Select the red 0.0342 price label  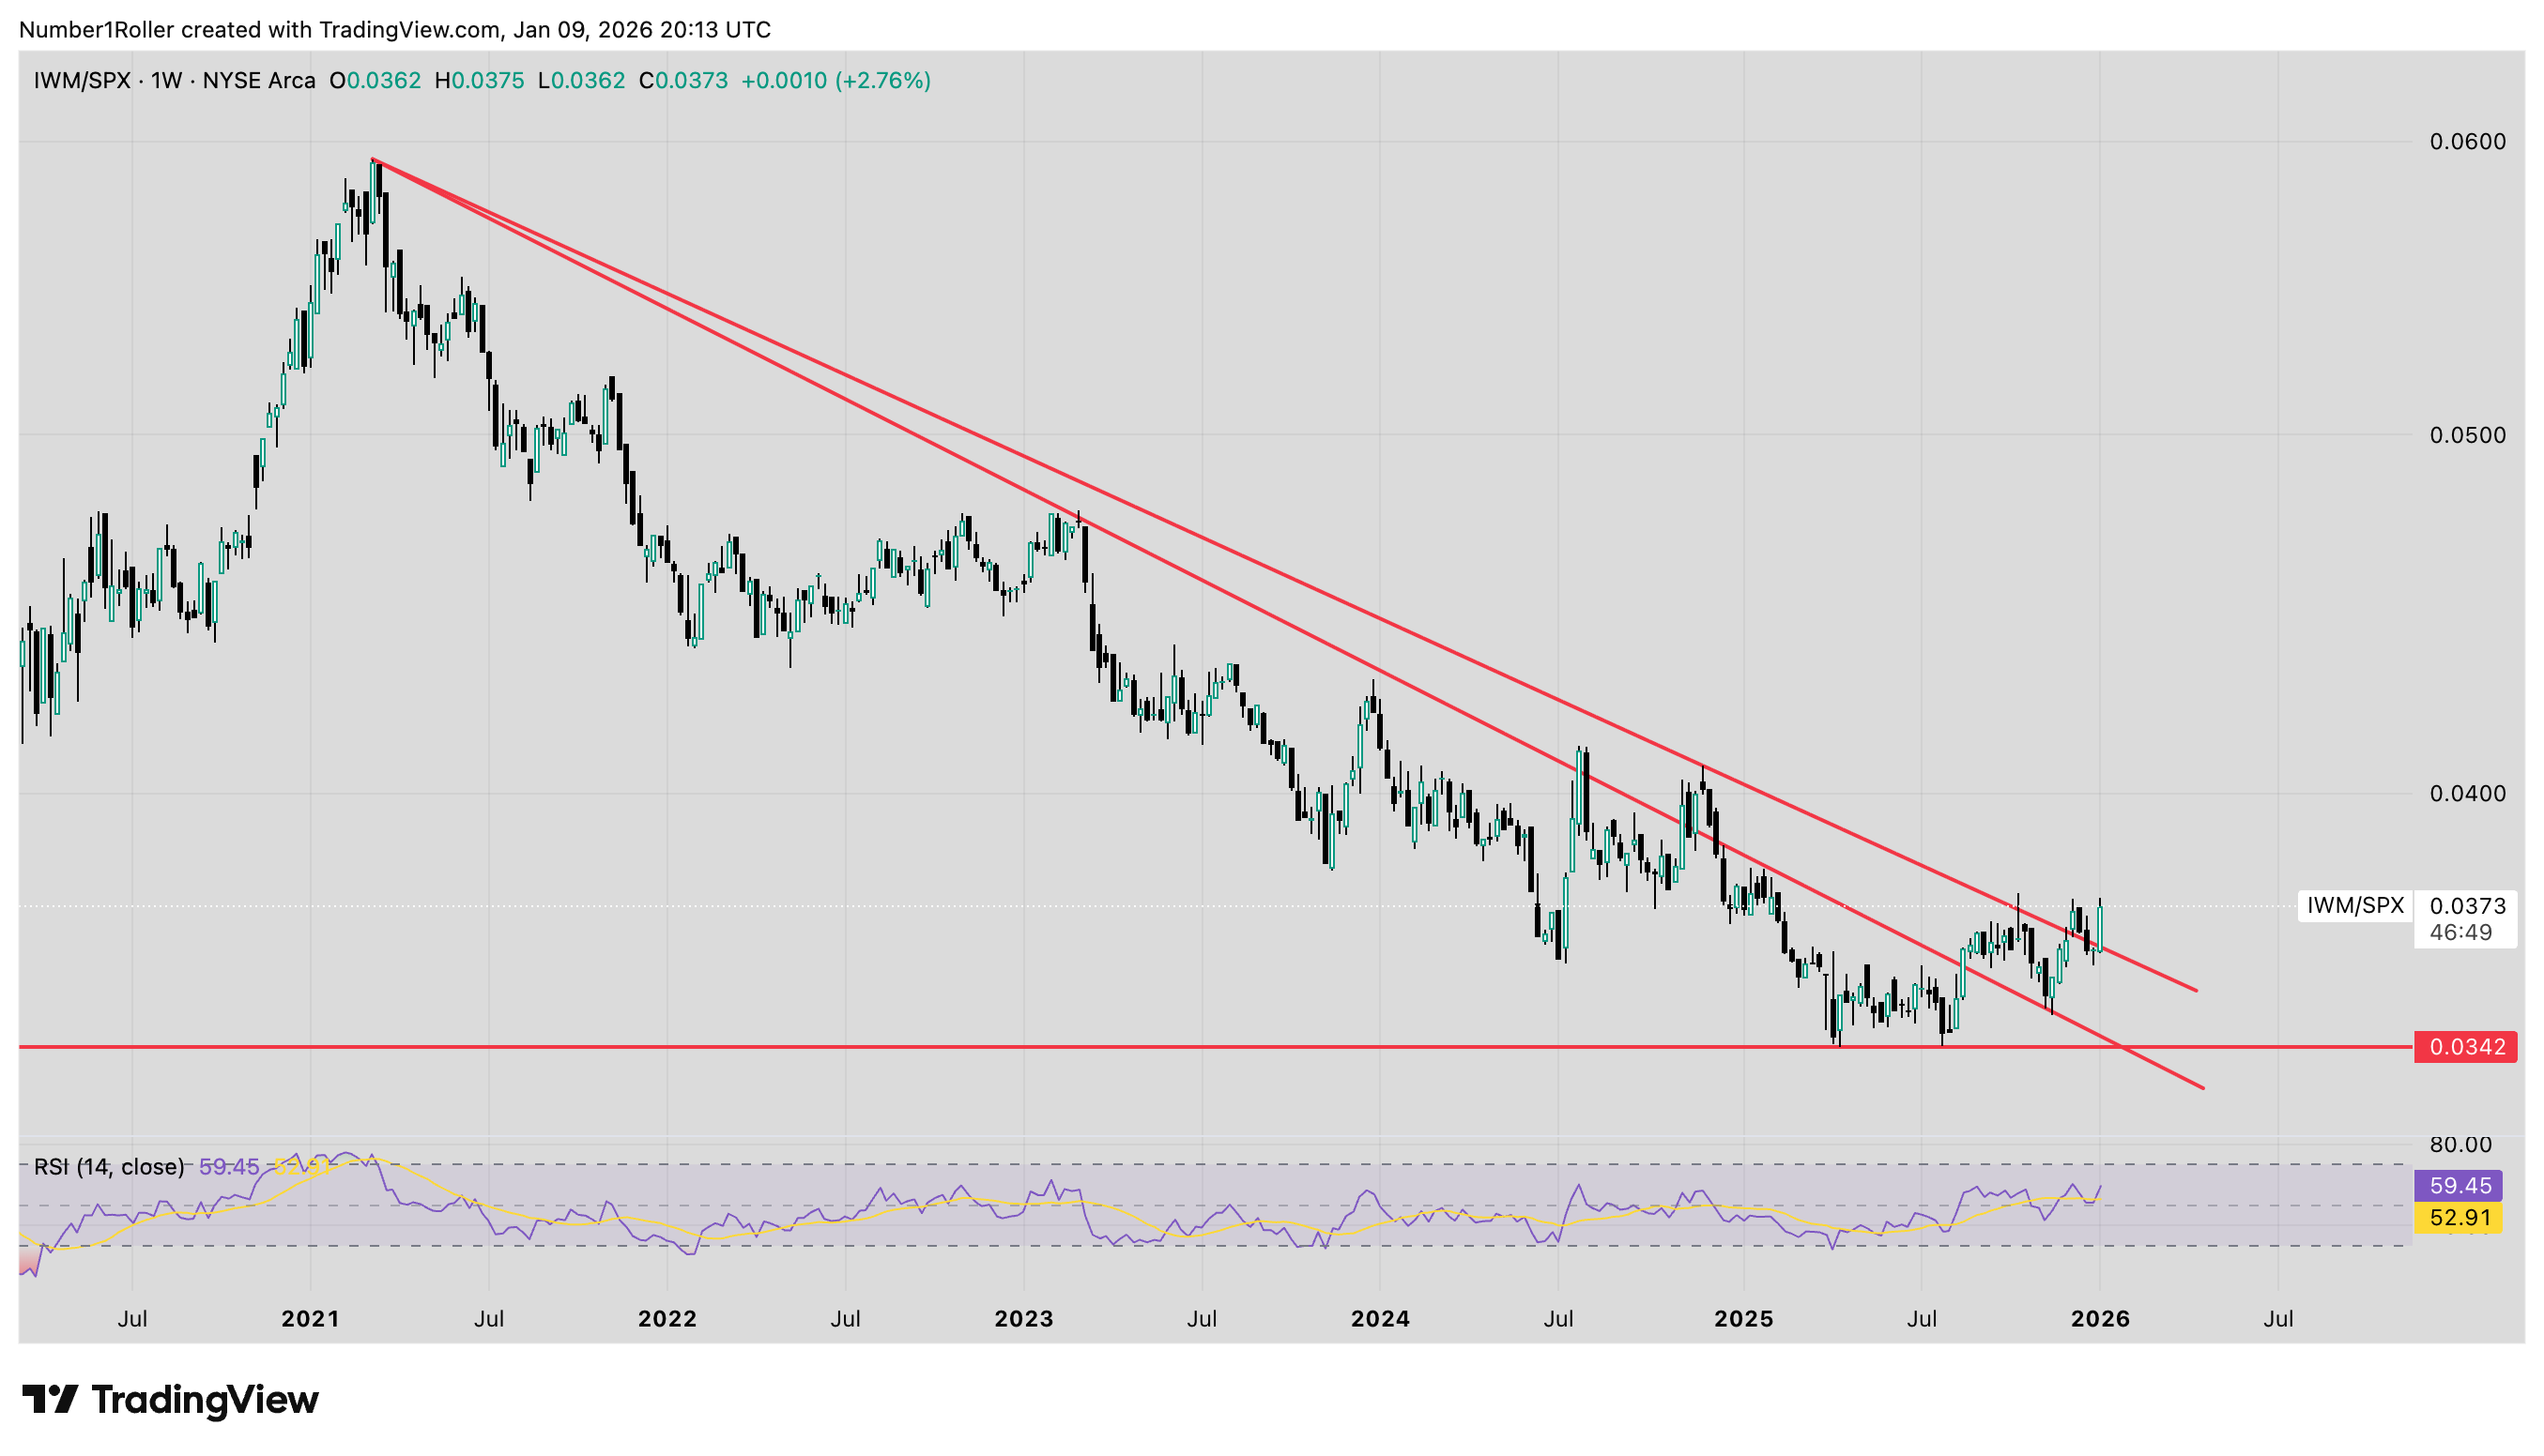[2465, 1047]
